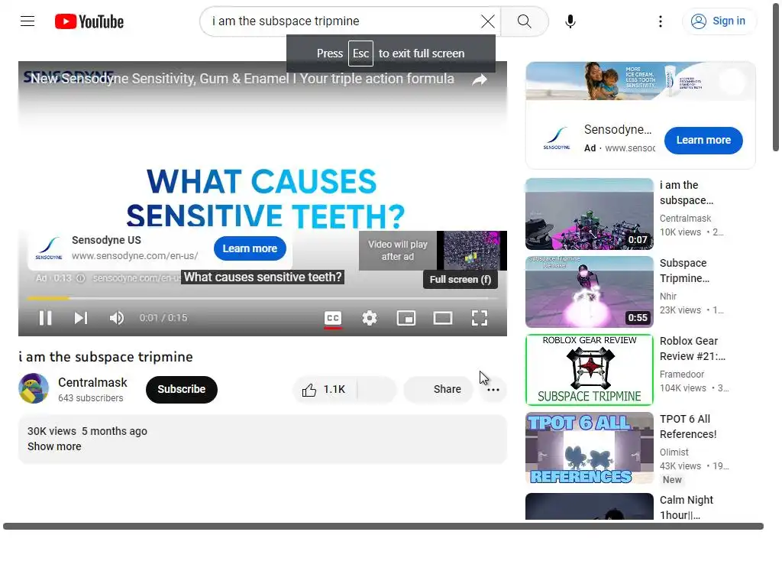Click the video title 'i am the subspace tripmine'

pyautogui.click(x=105, y=357)
